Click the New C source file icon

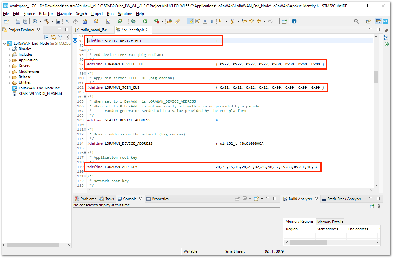[108, 21]
